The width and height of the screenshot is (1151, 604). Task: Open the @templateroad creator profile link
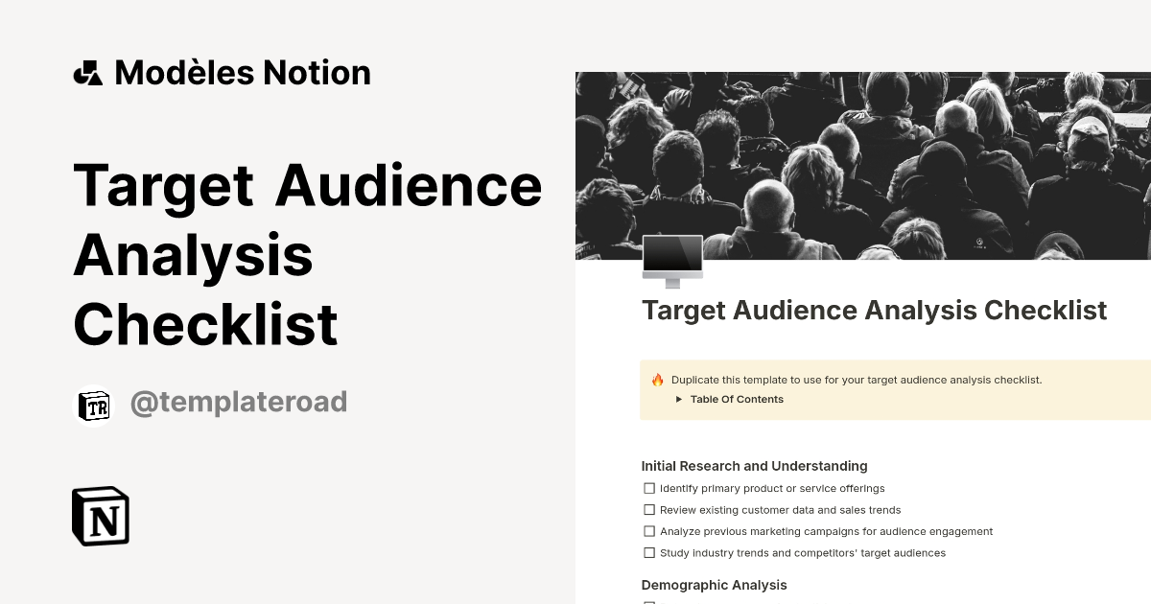pyautogui.click(x=238, y=402)
